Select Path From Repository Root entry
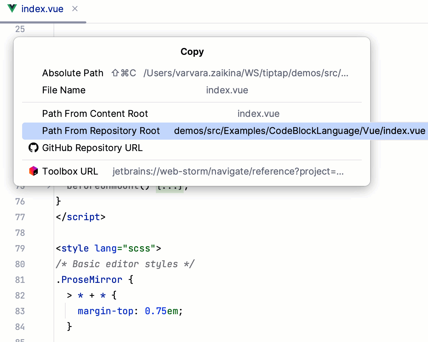Viewport: 428px width, 342px height. click(x=101, y=131)
